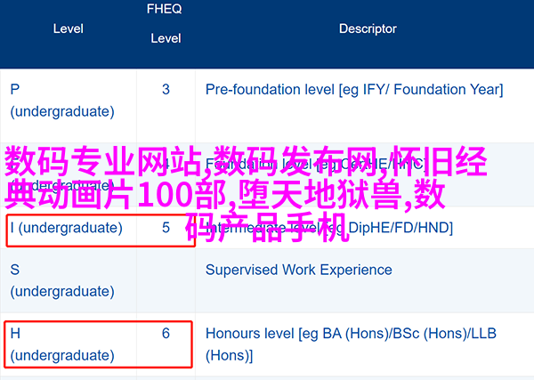Click the Supervised Work Experience descriptor
534x380 pixels.
tap(299, 270)
